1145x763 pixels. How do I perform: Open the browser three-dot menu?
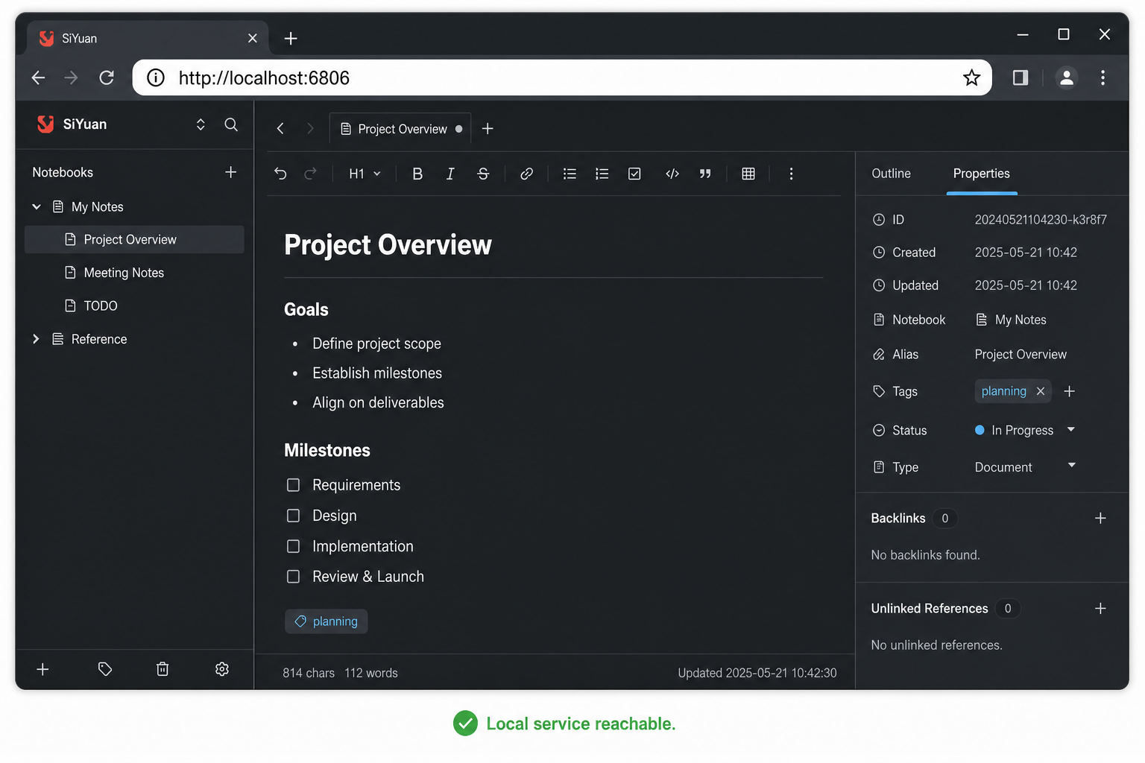(1103, 77)
